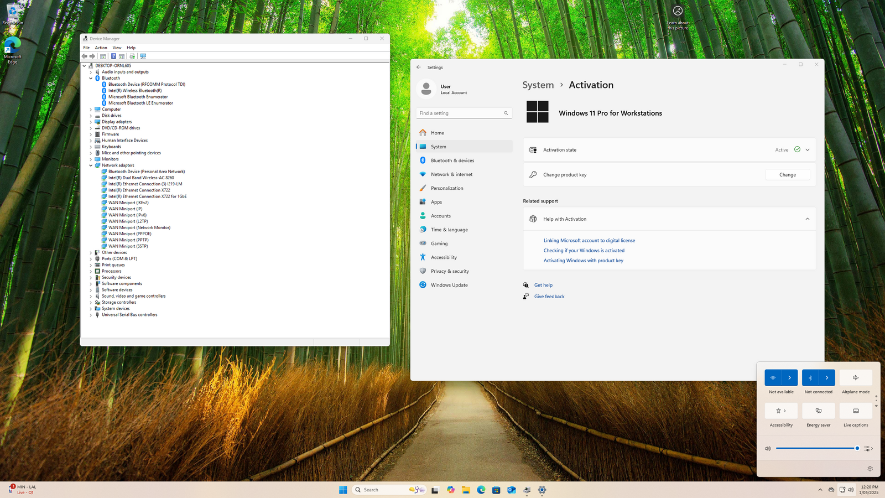Click the Find a setting search box
The width and height of the screenshot is (885, 498).
(460, 113)
